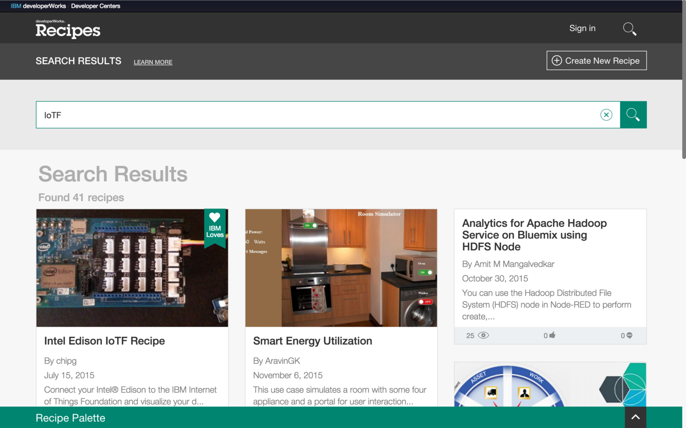This screenshot has width=686, height=428.
Task: Click the Found 41 recipes text
Action: [81, 197]
